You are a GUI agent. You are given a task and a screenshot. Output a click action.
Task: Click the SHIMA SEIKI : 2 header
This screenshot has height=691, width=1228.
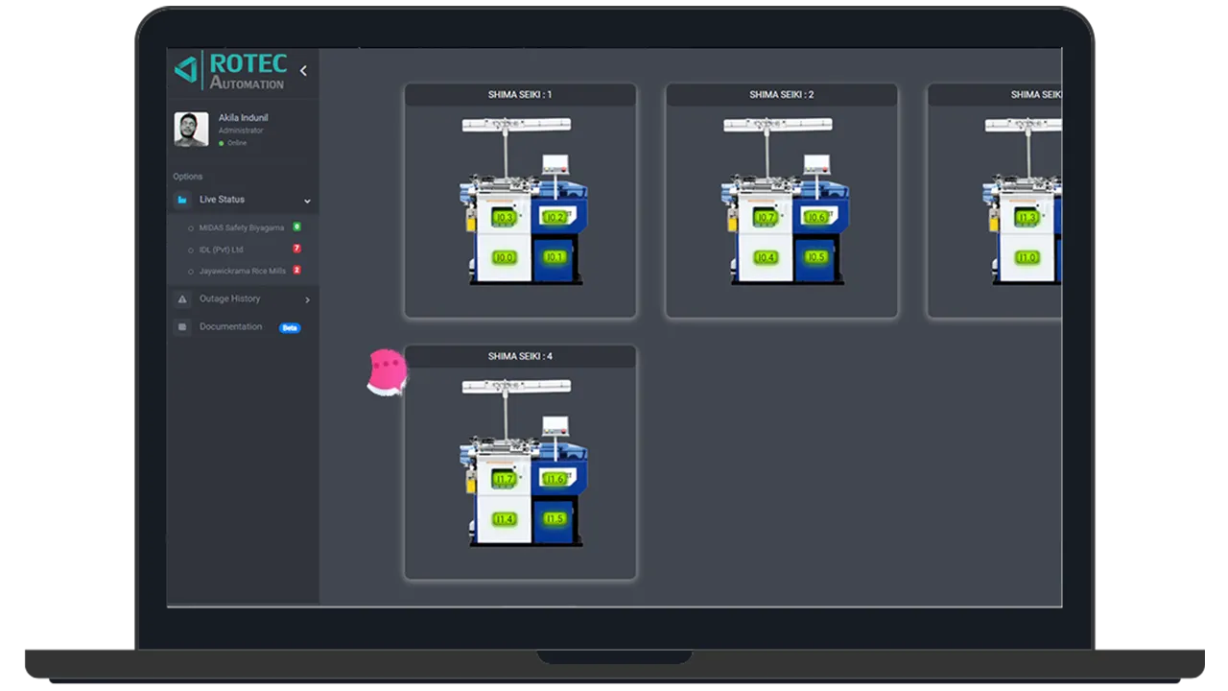(x=781, y=95)
